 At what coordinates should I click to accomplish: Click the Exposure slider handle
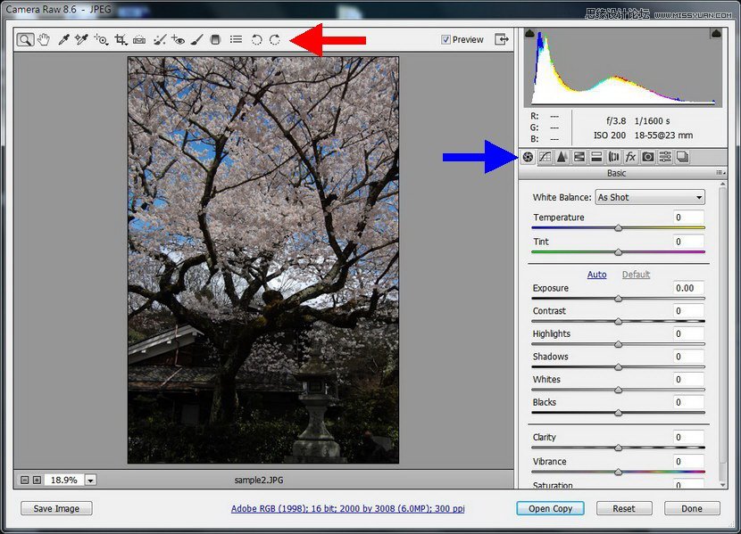click(618, 299)
